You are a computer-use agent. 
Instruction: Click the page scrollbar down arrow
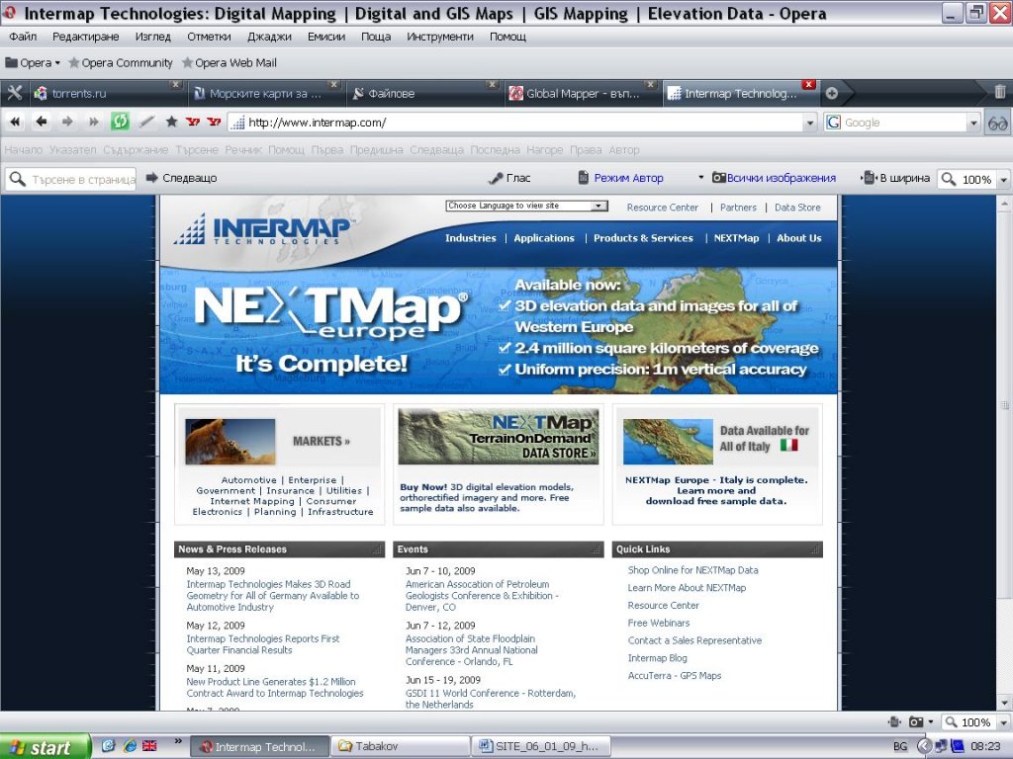point(1004,703)
